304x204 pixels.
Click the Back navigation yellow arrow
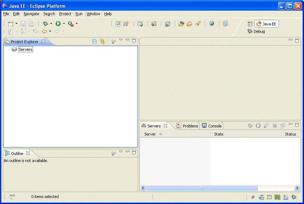44,31
